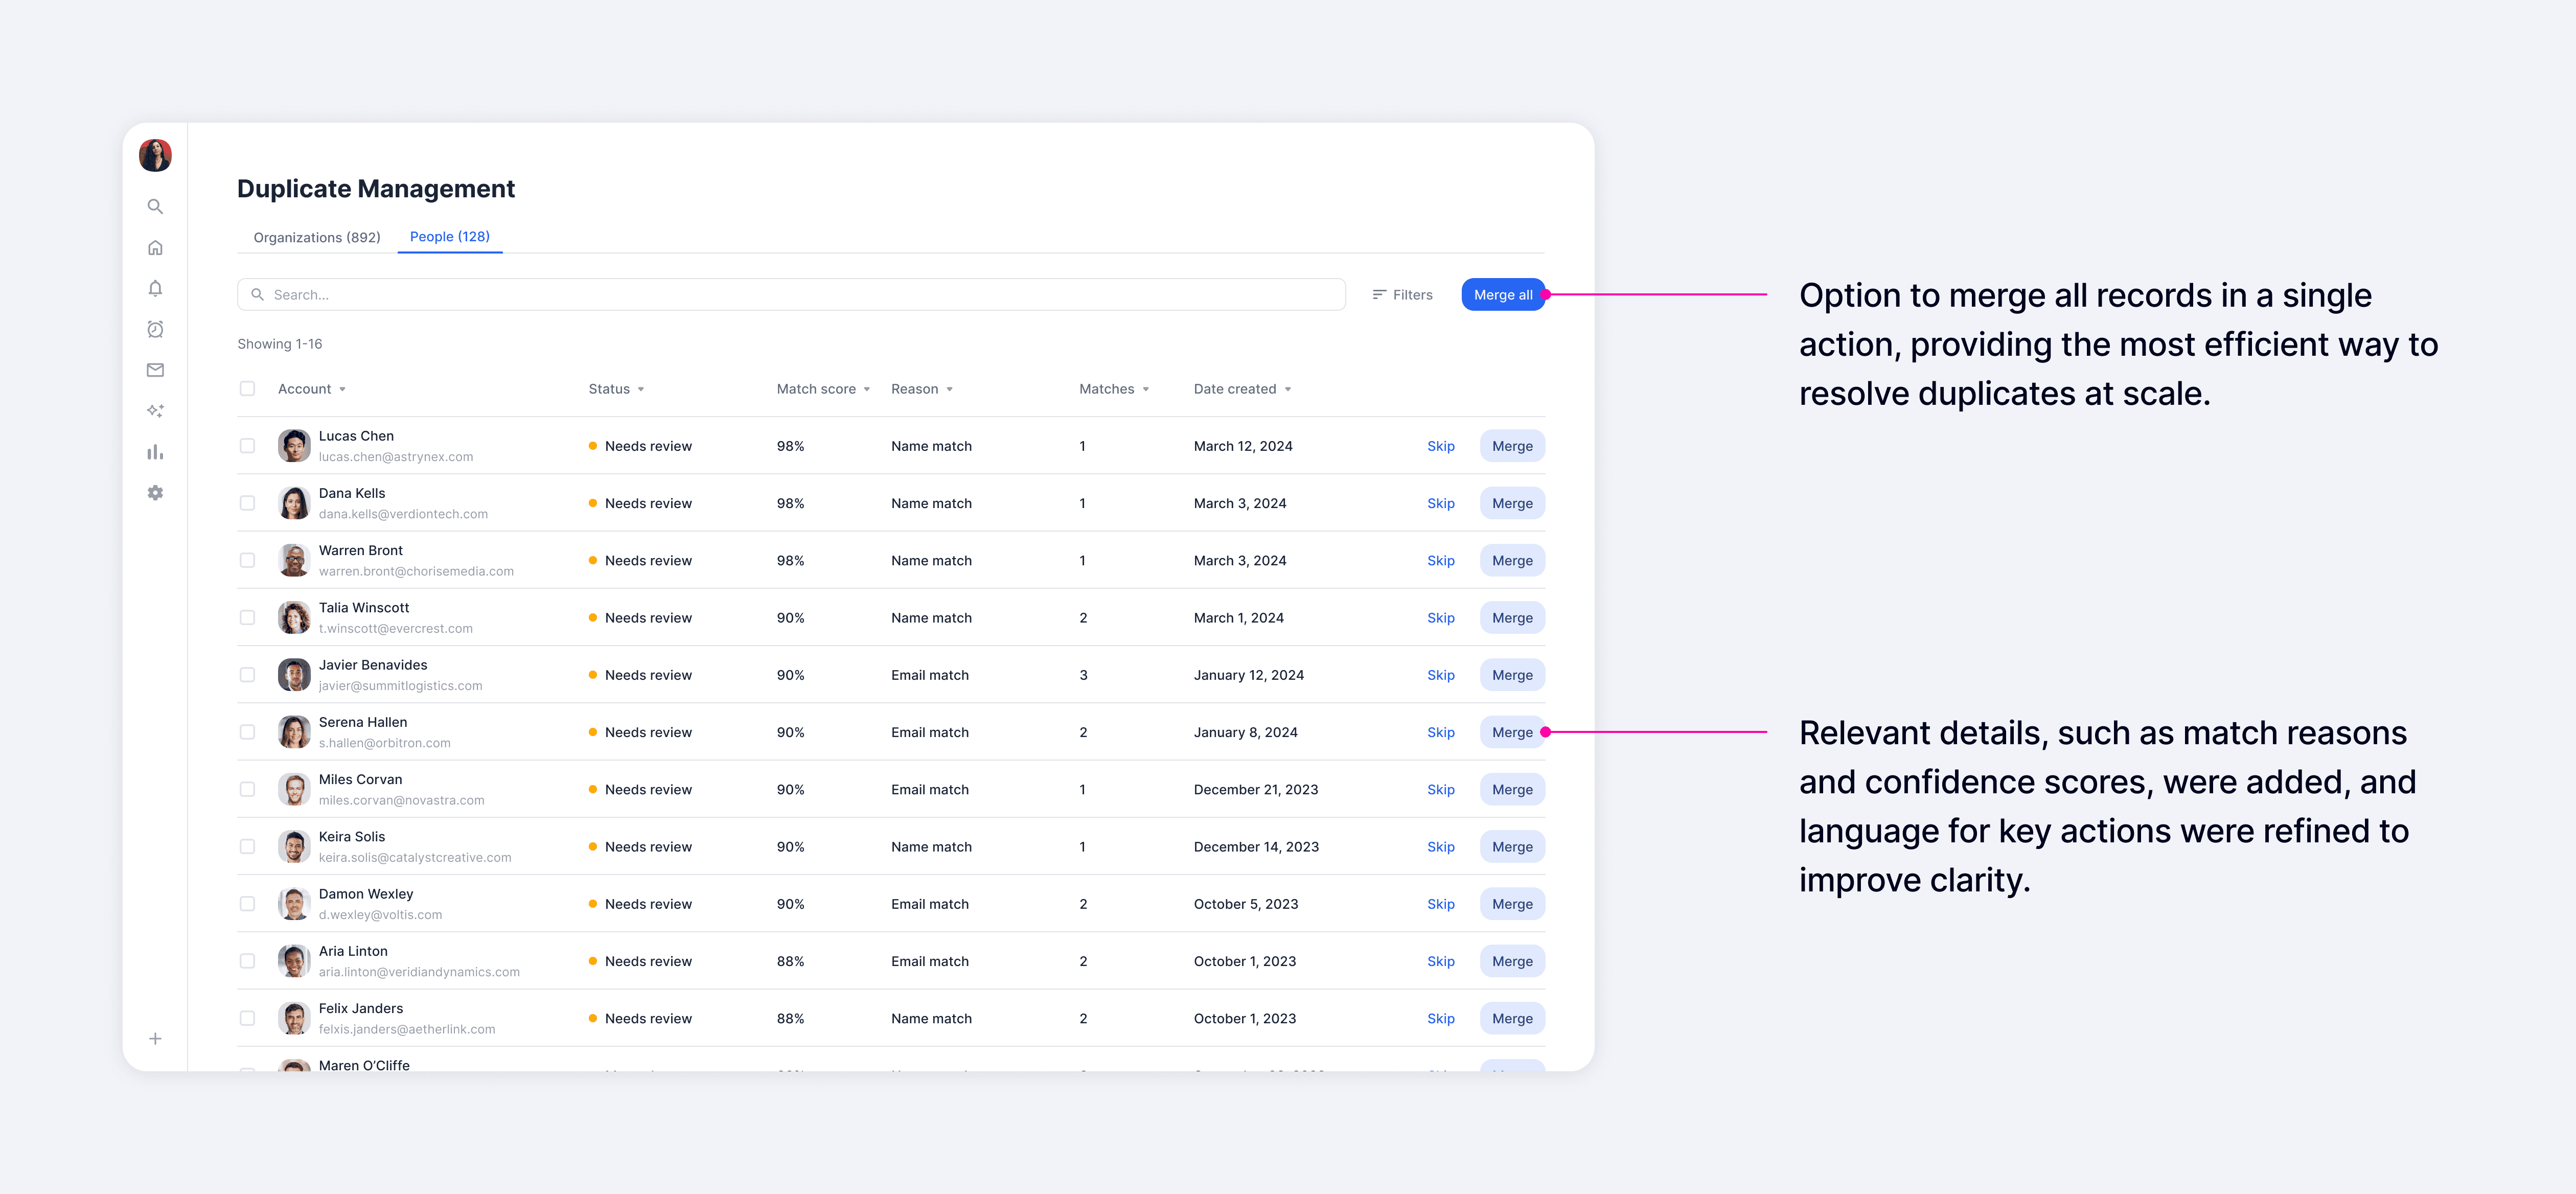2576x1194 pixels.
Task: Click the AI sparkle sidebar icon
Action: tap(155, 411)
